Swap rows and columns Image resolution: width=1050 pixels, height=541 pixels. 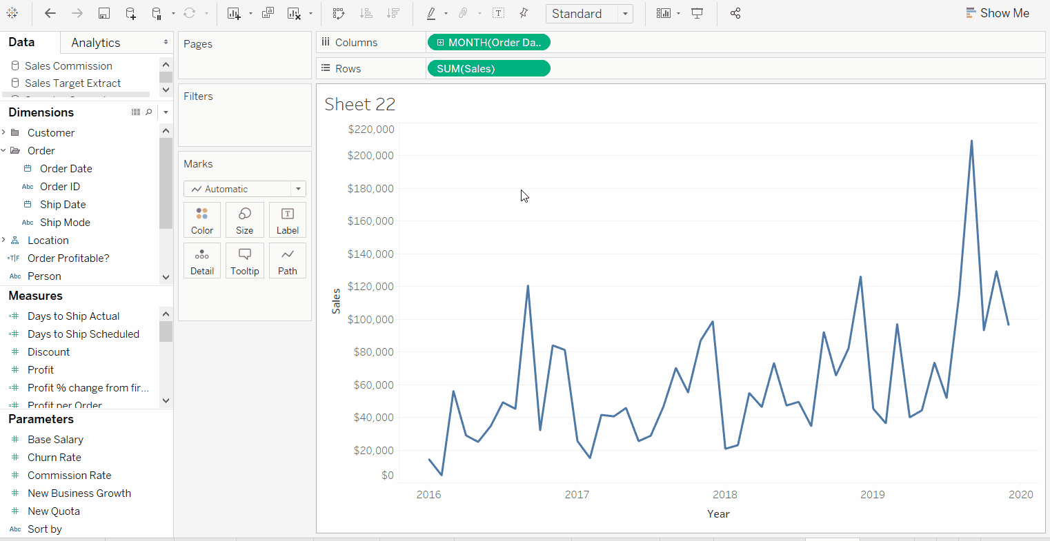tap(338, 13)
